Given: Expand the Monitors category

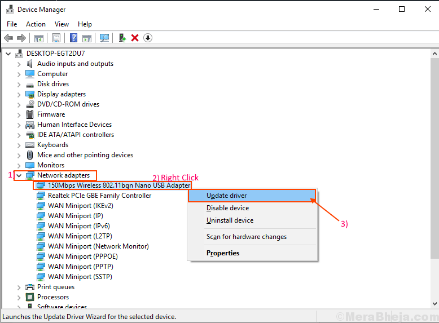Looking at the screenshot, I should 19,165.
